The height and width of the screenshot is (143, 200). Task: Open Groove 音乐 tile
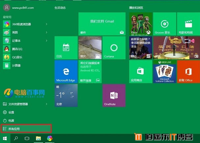[165, 24]
